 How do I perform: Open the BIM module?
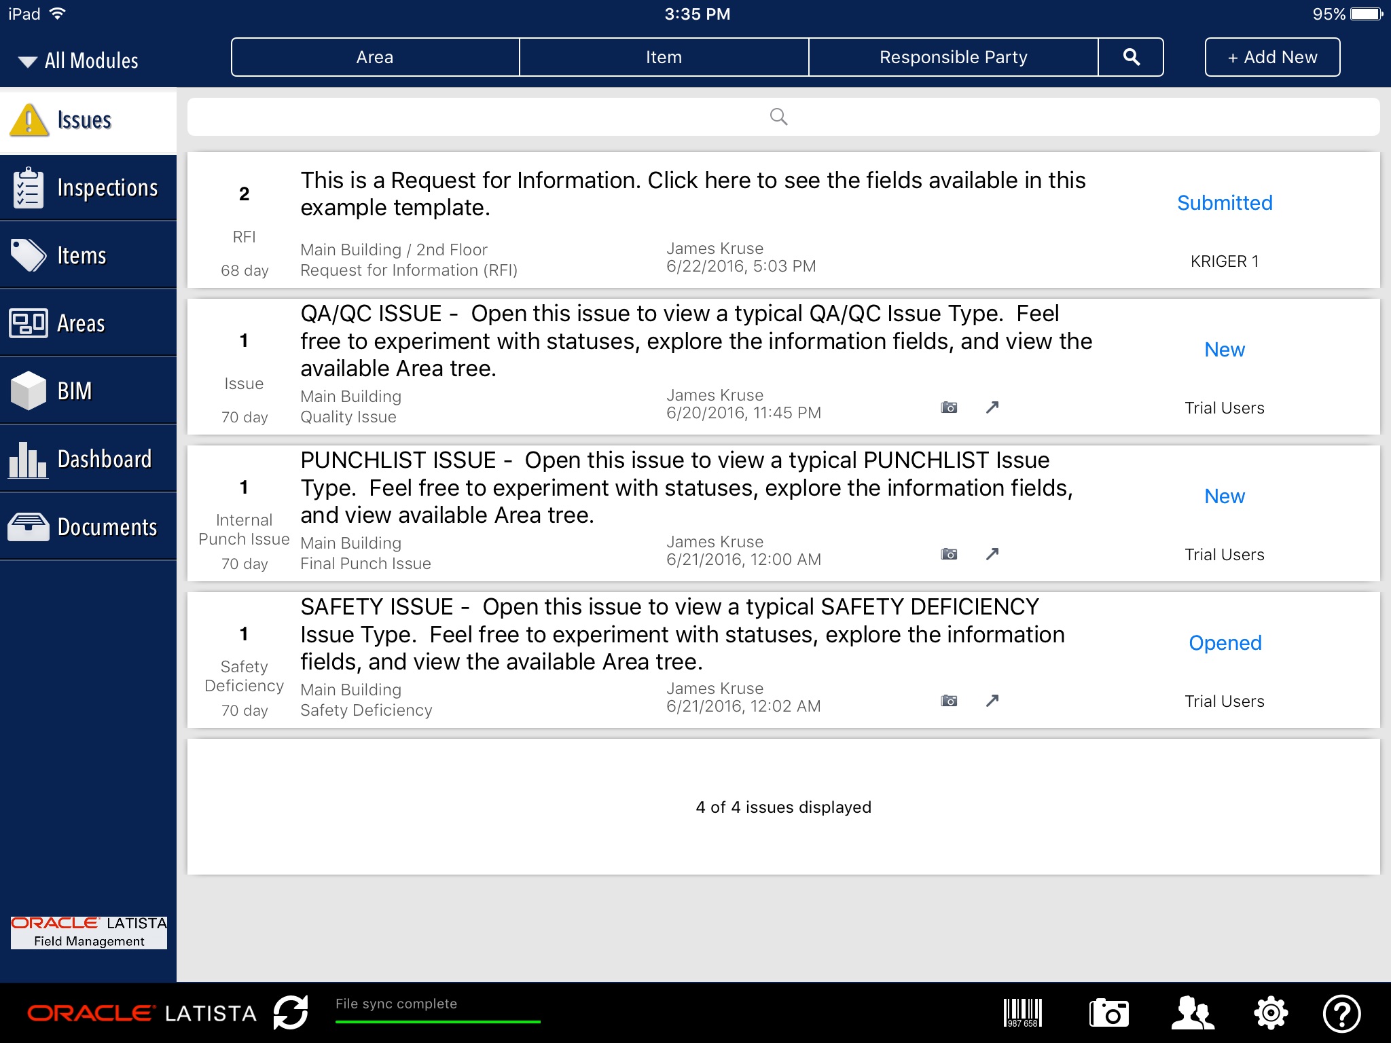tap(88, 391)
